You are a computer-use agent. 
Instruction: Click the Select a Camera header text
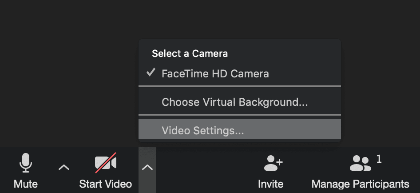tap(190, 54)
